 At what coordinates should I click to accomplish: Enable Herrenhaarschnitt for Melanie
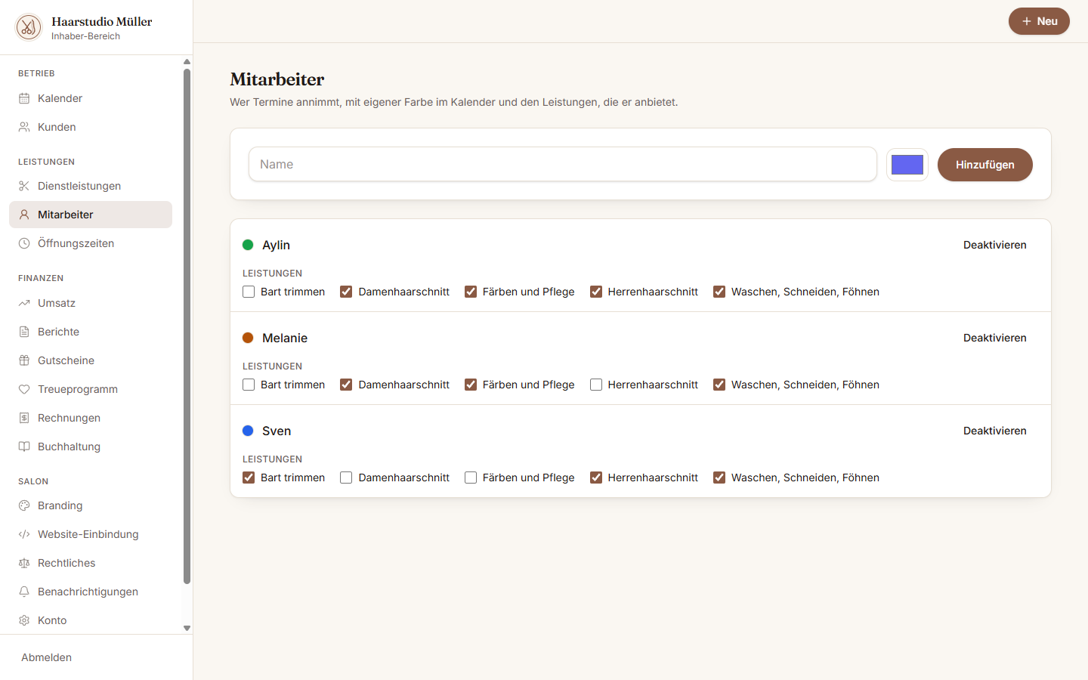pyautogui.click(x=596, y=385)
